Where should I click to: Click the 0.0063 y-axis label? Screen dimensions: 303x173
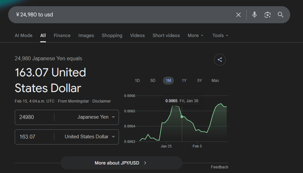(129, 142)
